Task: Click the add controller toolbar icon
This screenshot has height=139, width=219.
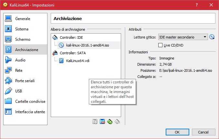Action: click(x=95, y=122)
